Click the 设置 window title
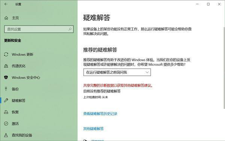 click(x=18, y=4)
